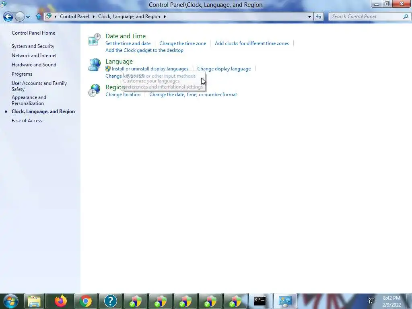The image size is (412, 309).
Task: Click the Date and Time calendar icon
Action: (94, 39)
